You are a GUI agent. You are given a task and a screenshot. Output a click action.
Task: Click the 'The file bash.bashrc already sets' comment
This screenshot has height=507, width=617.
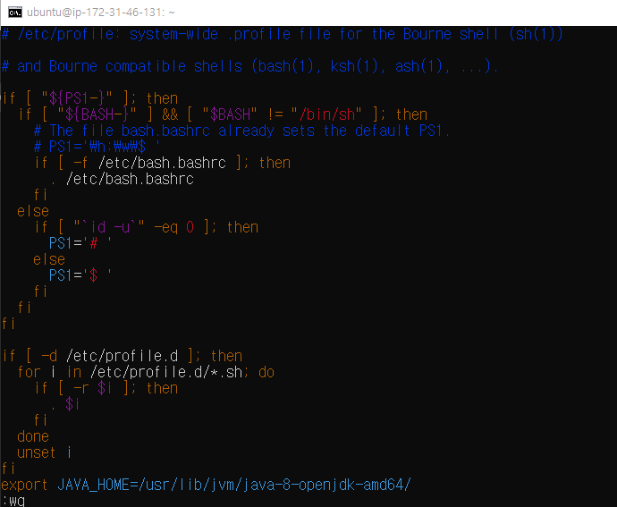[242, 131]
